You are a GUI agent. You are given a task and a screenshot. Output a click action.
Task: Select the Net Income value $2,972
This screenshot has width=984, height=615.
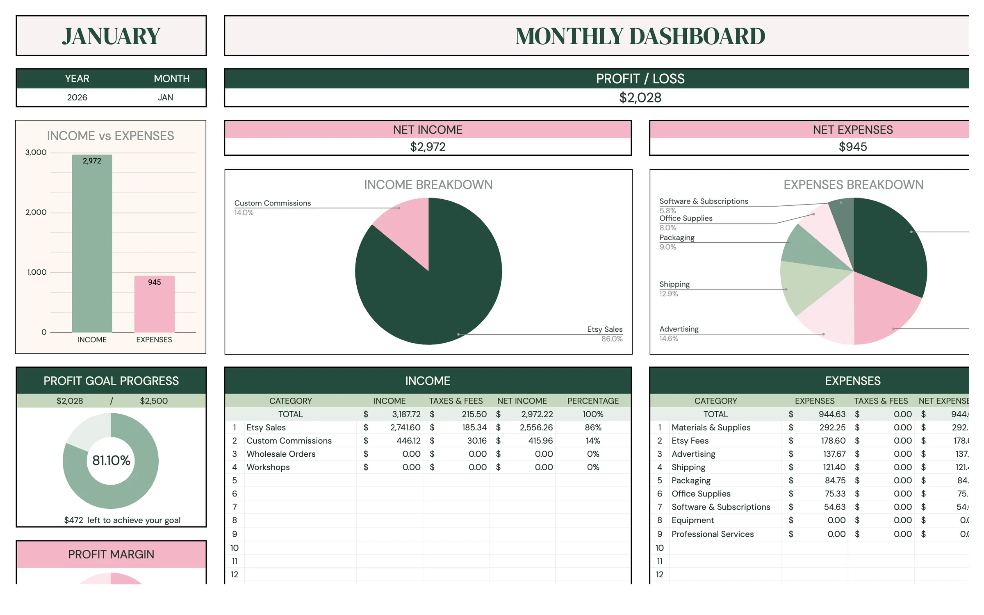pyautogui.click(x=428, y=147)
